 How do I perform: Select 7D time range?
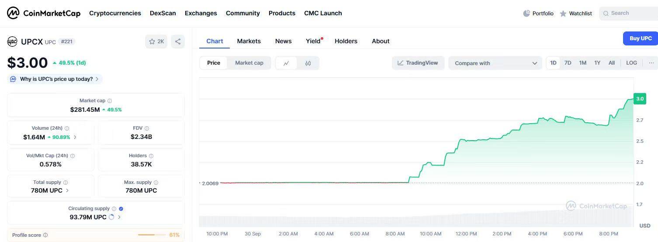(x=568, y=63)
